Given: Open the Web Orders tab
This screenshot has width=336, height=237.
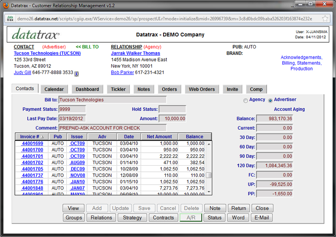Looking at the screenshot, I should [x=202, y=89].
